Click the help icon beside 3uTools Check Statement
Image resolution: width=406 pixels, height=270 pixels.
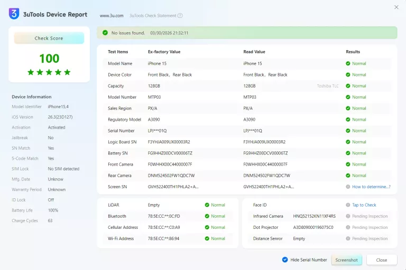coord(180,16)
